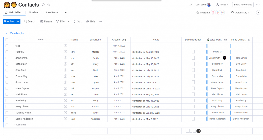Viewport: 263px width, 140px height.
Task: Open conversation bubble for Beth Daley
Action: (x=65, y=64)
